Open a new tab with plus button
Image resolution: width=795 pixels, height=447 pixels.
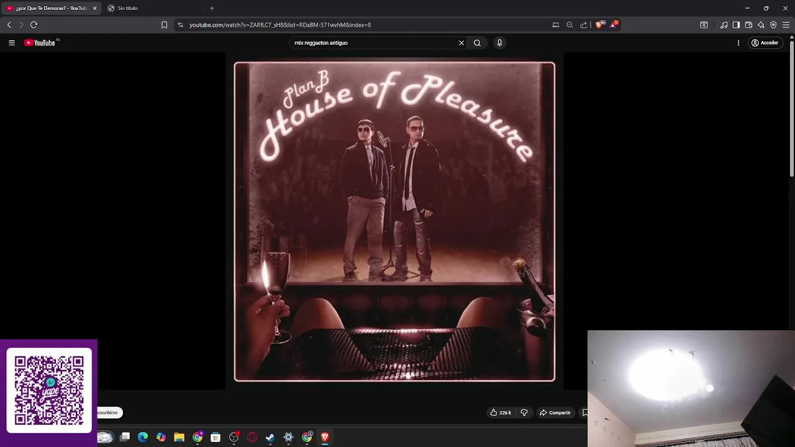tap(212, 8)
